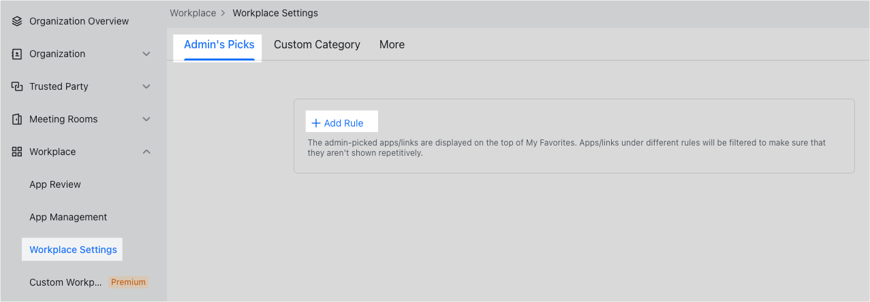Click the Meeting Rooms sidebar label

63,119
